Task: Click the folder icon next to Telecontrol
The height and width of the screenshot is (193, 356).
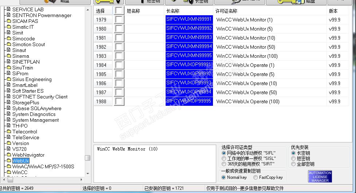Action: (x=9, y=132)
